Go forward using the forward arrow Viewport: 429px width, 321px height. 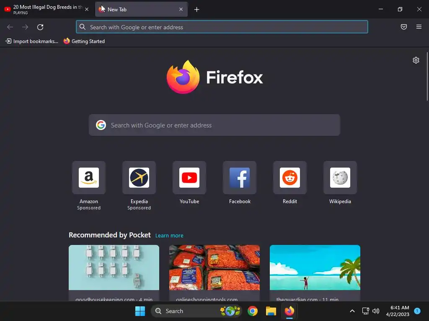tap(25, 27)
